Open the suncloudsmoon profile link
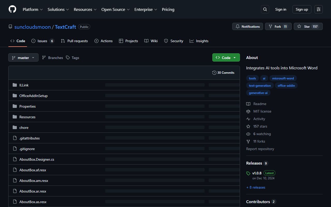 tap(32, 27)
